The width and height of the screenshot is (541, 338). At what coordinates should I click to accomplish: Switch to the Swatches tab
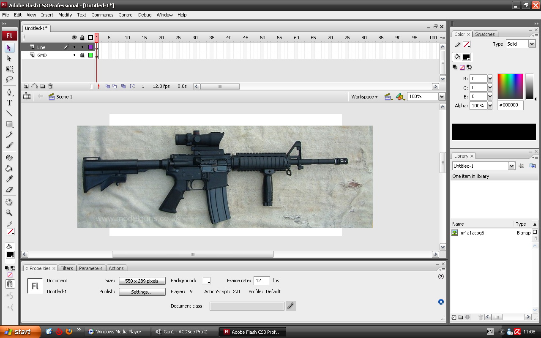485,34
